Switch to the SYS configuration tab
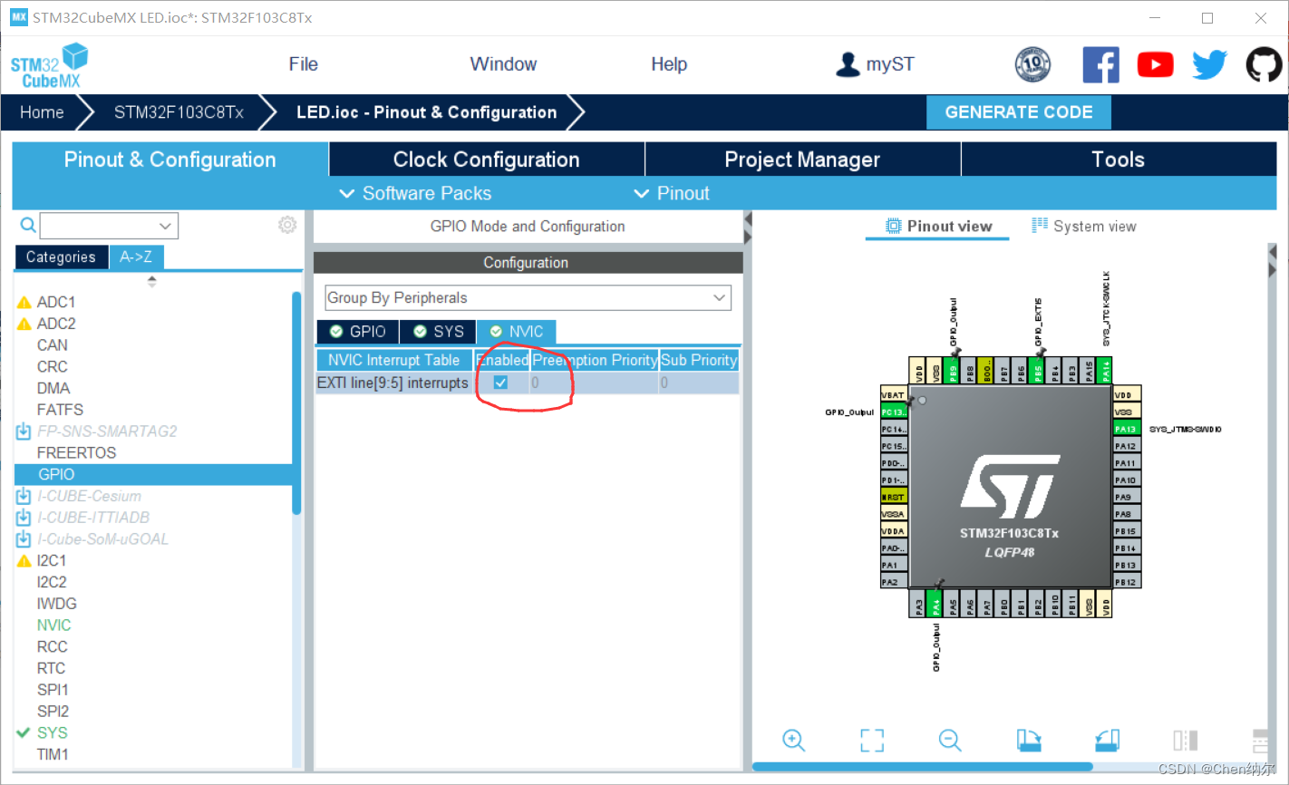Viewport: 1289px width, 785px height. (x=438, y=332)
